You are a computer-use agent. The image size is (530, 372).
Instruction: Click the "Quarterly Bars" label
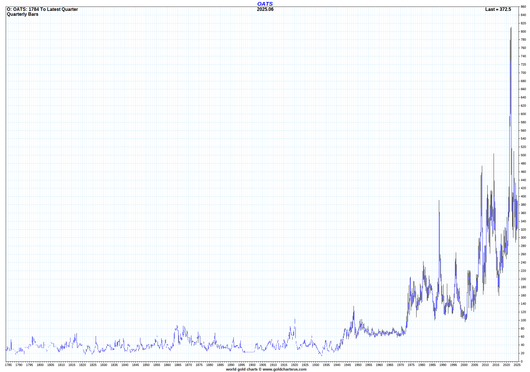[23, 14]
